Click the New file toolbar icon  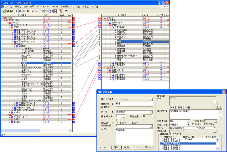4,11
